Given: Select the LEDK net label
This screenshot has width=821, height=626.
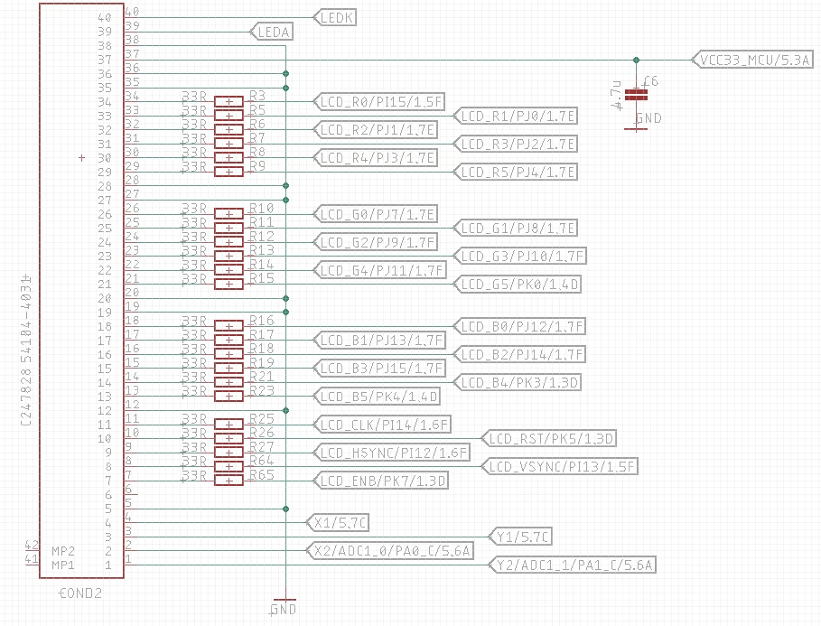Looking at the screenshot, I should (335, 18).
